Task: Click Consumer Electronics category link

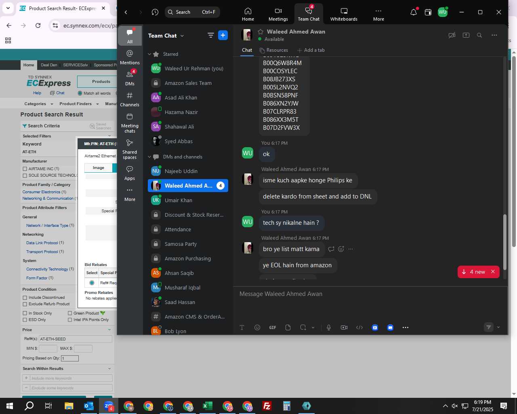Action: [x=41, y=192]
